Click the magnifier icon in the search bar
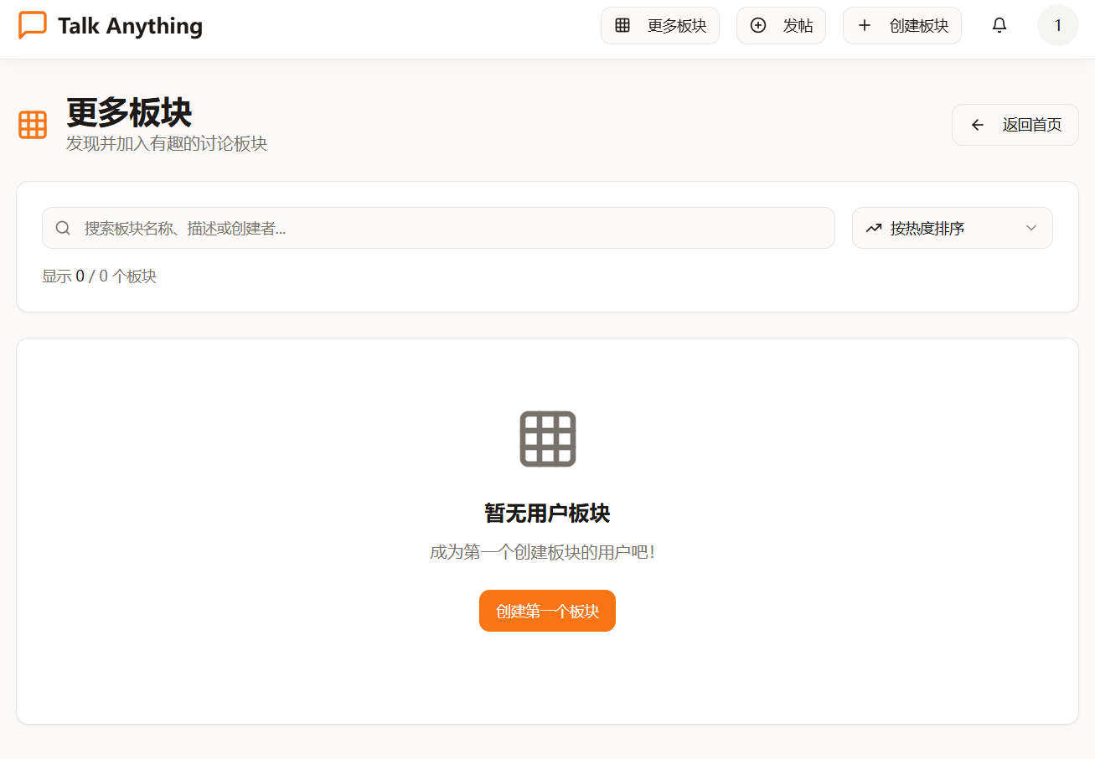Image resolution: width=1095 pixels, height=759 pixels. 63,227
